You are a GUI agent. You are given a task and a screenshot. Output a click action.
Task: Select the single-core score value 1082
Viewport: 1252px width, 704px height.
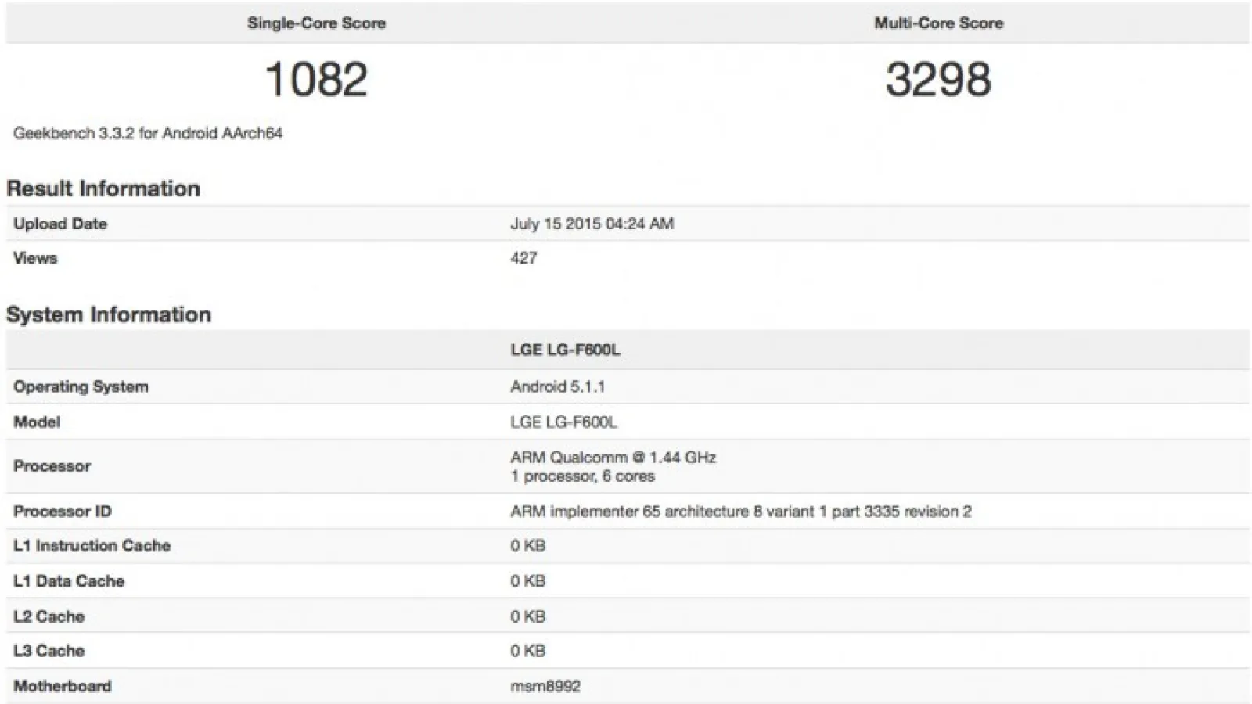tap(316, 80)
